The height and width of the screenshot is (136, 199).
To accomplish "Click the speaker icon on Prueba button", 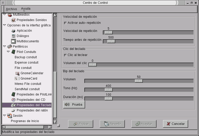I will [67, 105].
